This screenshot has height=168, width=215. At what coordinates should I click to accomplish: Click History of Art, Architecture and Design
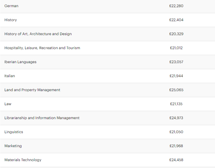[38, 34]
